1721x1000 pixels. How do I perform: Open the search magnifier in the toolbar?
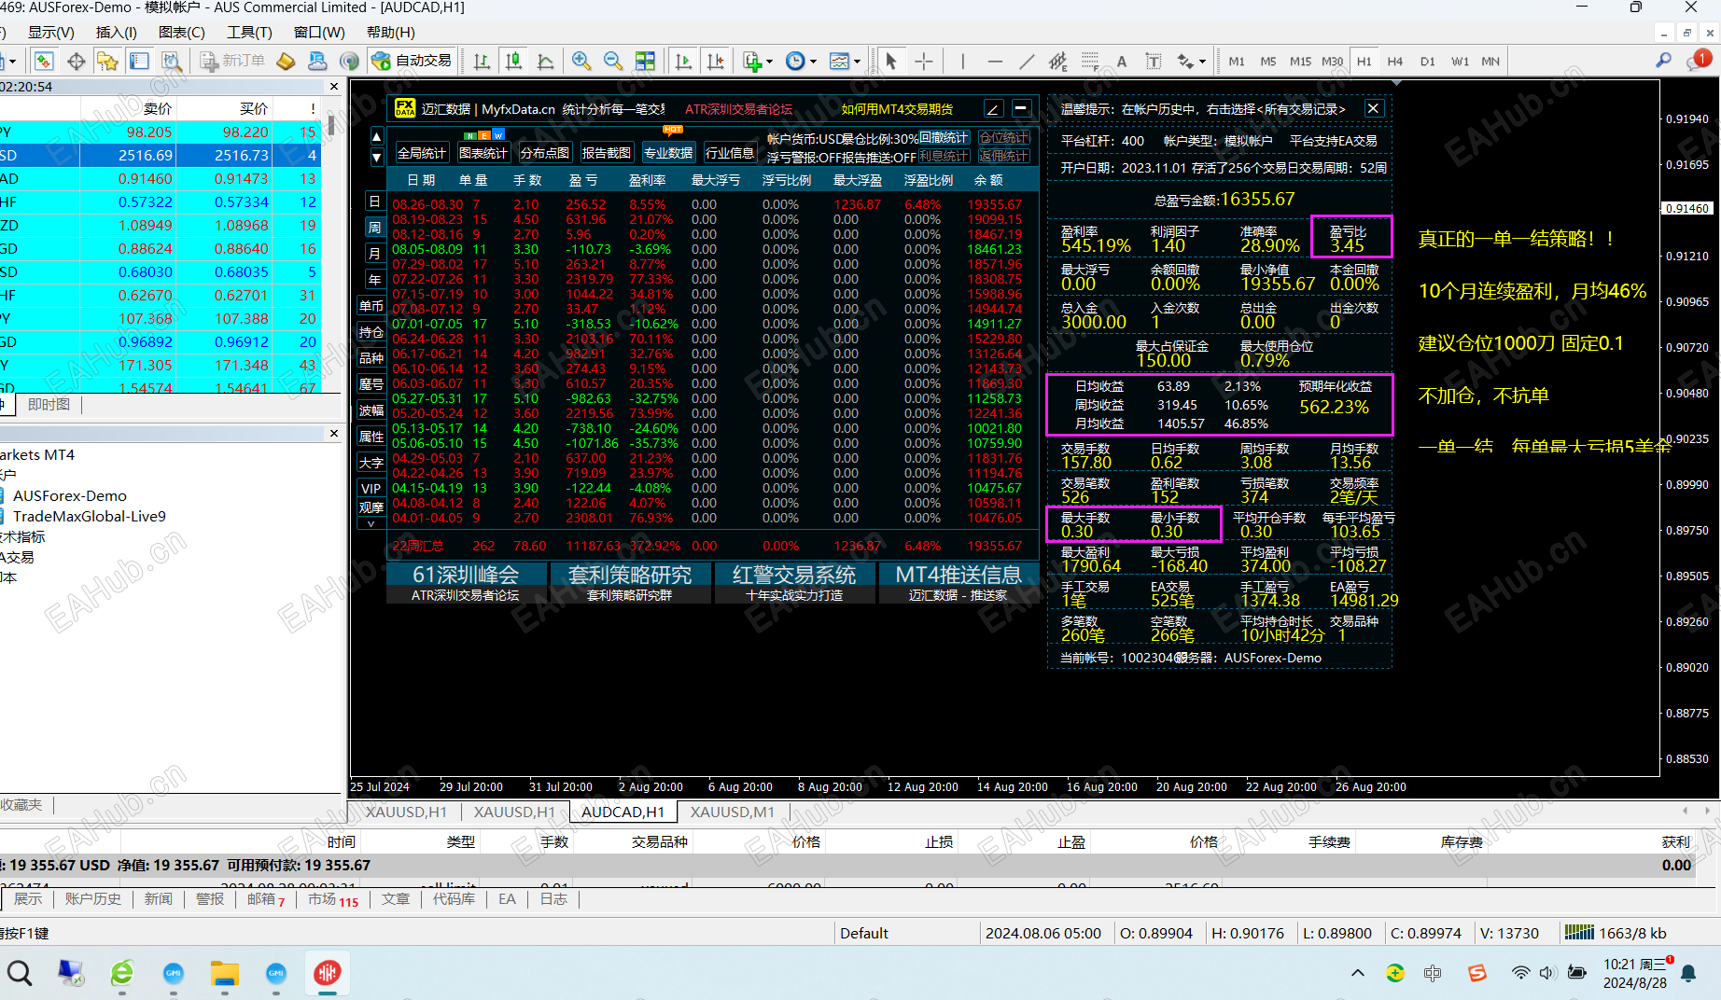click(1663, 61)
